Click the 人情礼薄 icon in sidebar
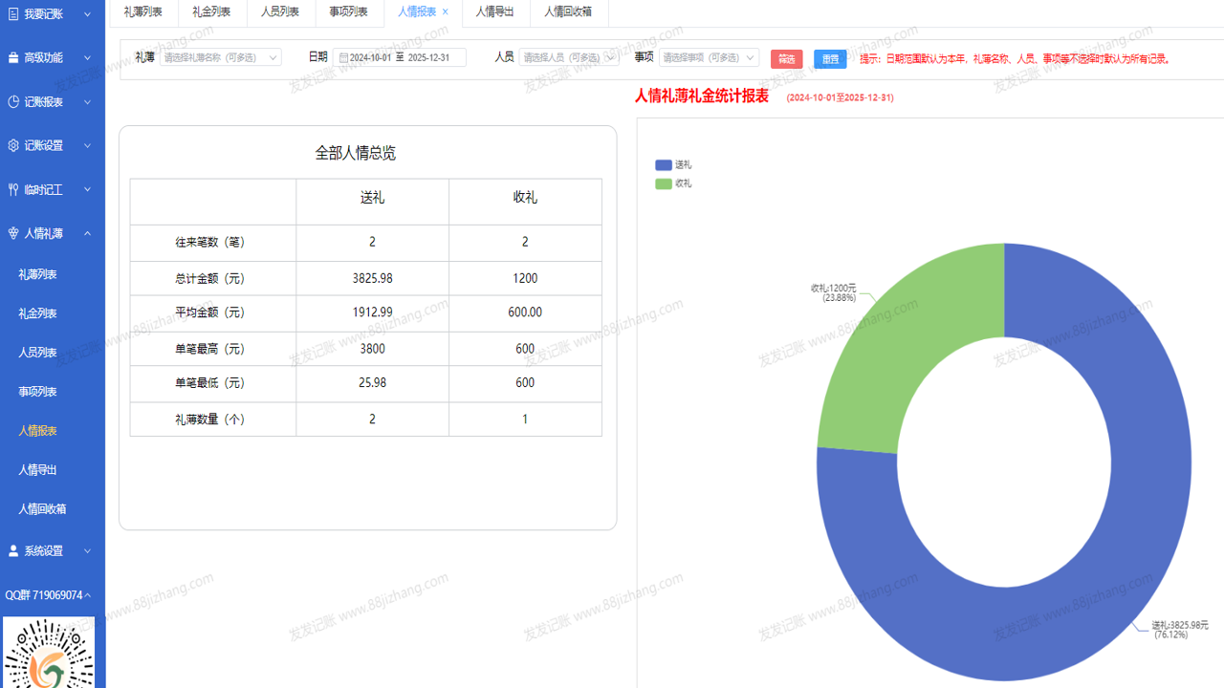The image size is (1224, 688). 13,234
